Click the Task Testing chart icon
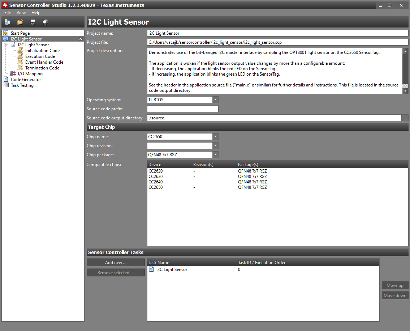Image resolution: width=410 pixels, height=331 pixels. (x=6, y=85)
